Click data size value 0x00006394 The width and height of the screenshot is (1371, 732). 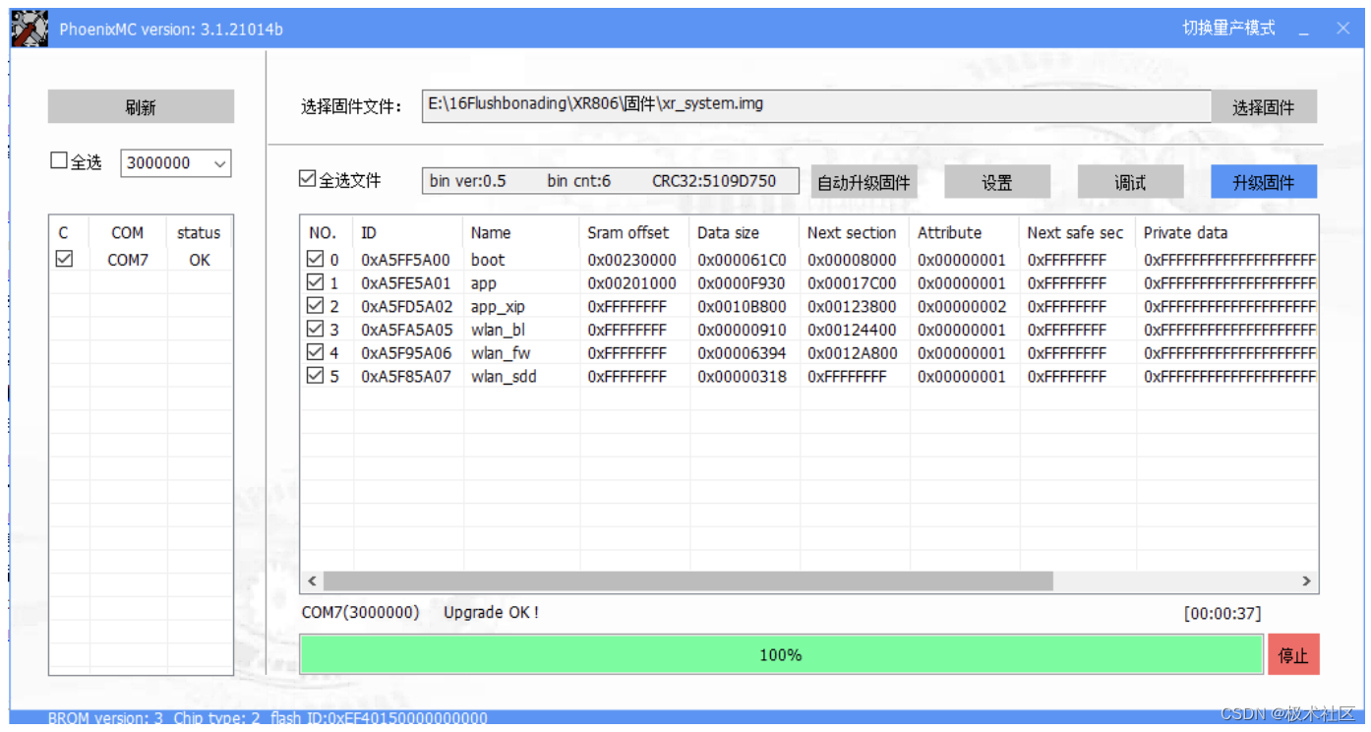742,352
